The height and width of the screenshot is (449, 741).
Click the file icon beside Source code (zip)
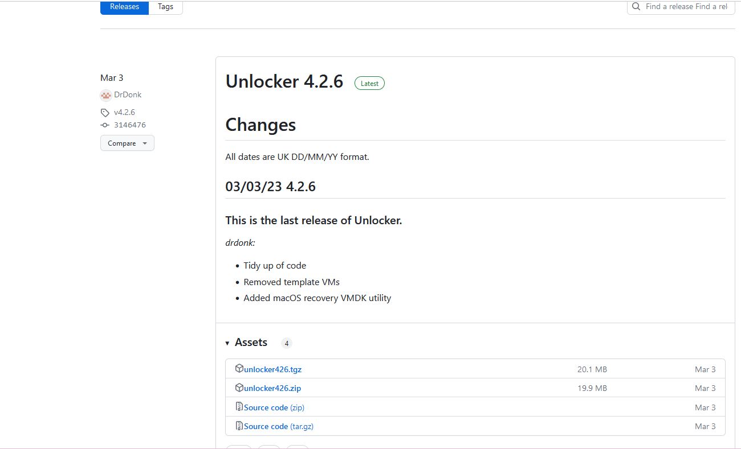click(x=239, y=407)
